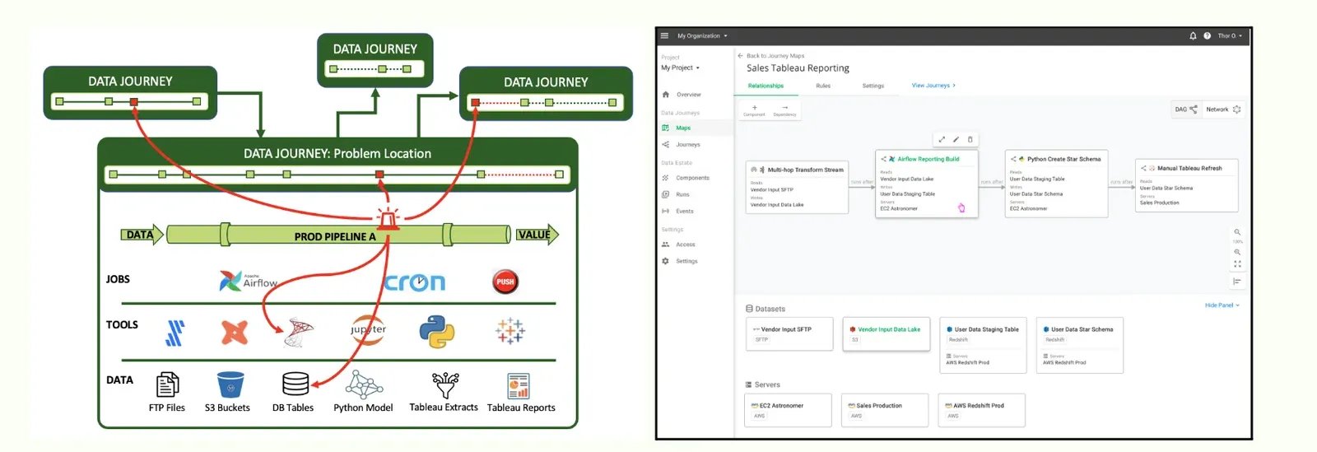Open the Settings tab beside Rules

[873, 86]
